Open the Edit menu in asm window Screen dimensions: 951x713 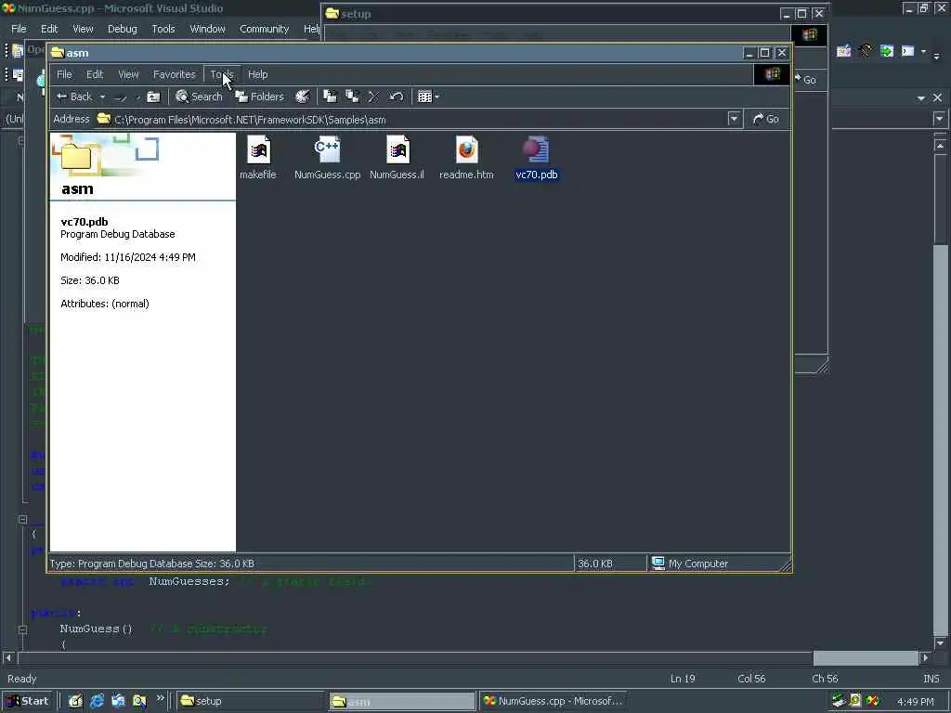tap(95, 74)
